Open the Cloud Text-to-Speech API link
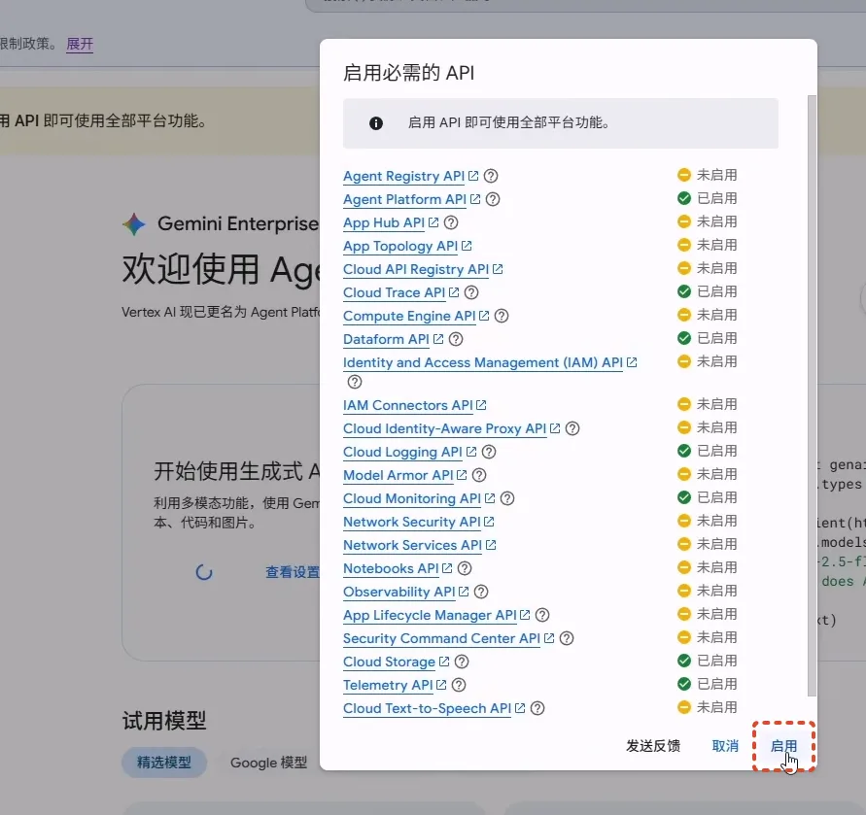 pos(428,708)
